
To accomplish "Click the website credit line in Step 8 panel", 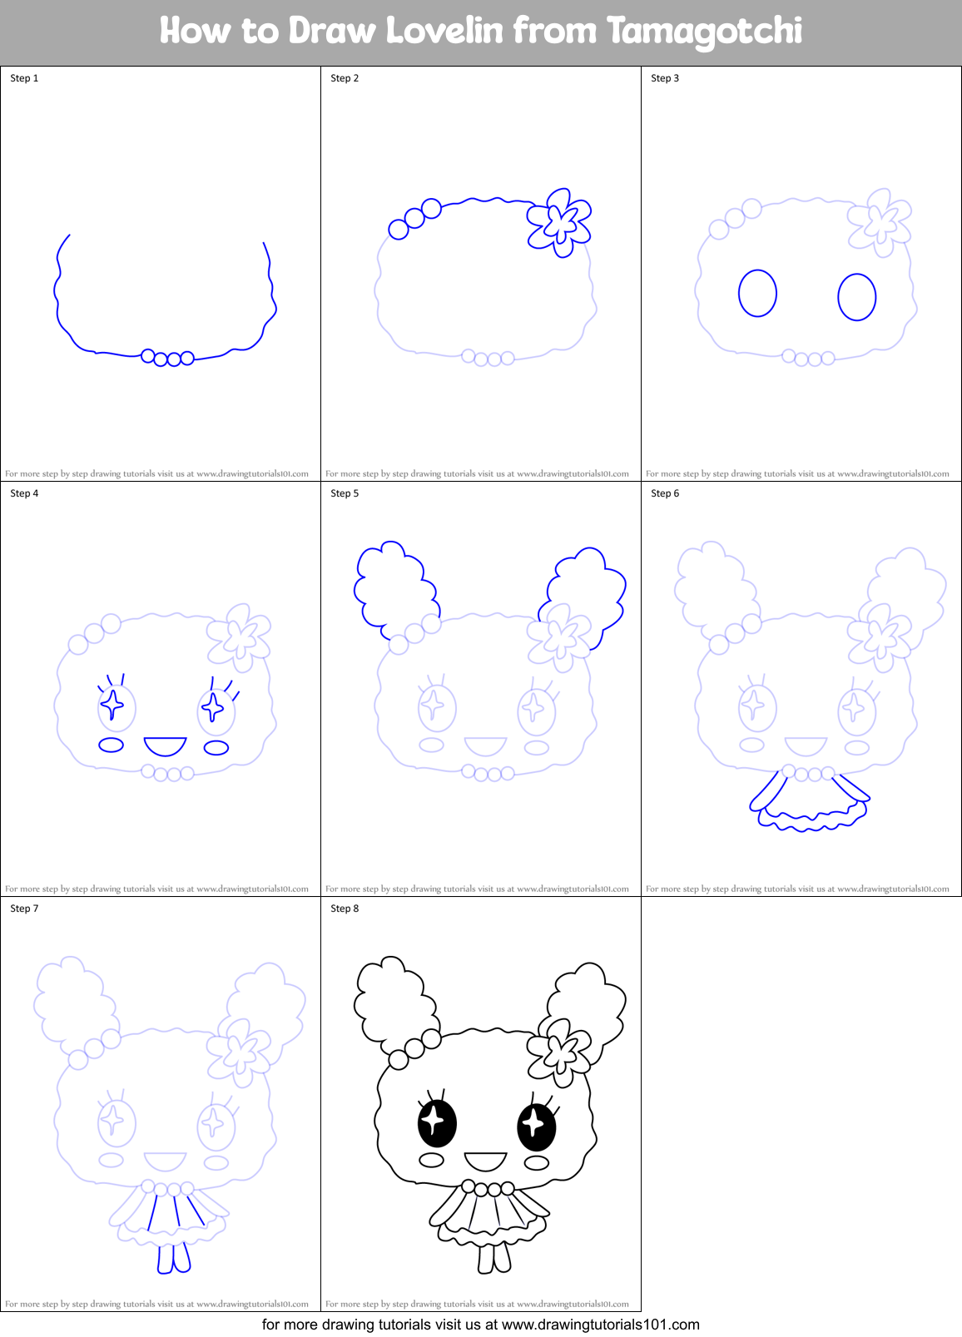I will (x=477, y=1304).
